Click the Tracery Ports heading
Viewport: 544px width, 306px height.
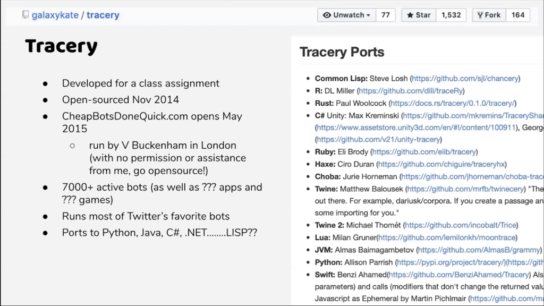click(x=342, y=52)
